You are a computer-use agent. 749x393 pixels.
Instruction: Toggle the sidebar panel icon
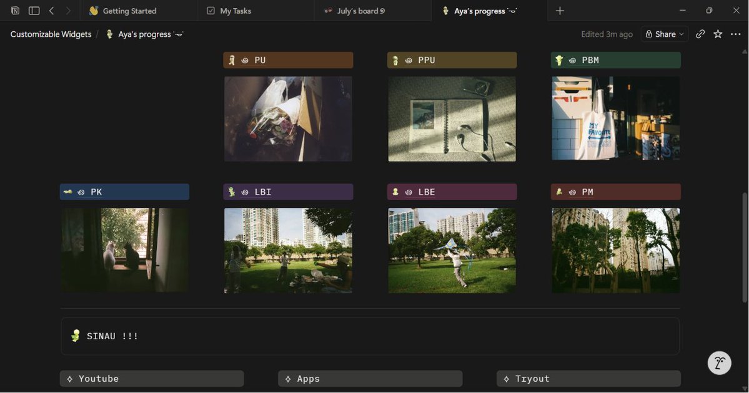tap(34, 11)
